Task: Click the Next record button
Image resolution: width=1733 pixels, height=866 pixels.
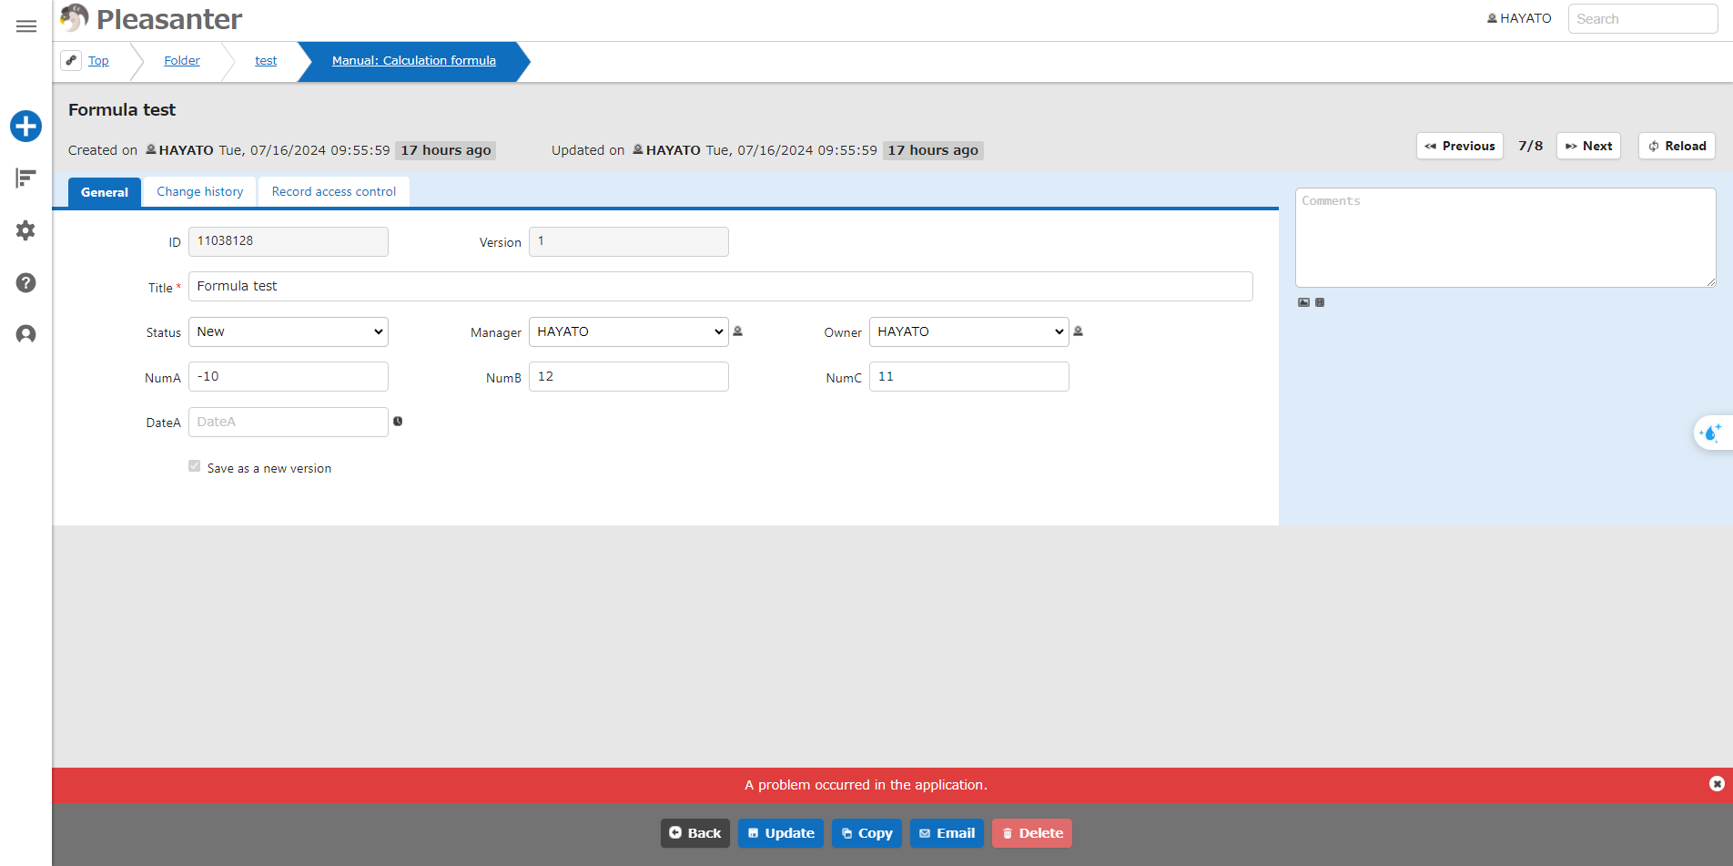Action: coord(1589,146)
